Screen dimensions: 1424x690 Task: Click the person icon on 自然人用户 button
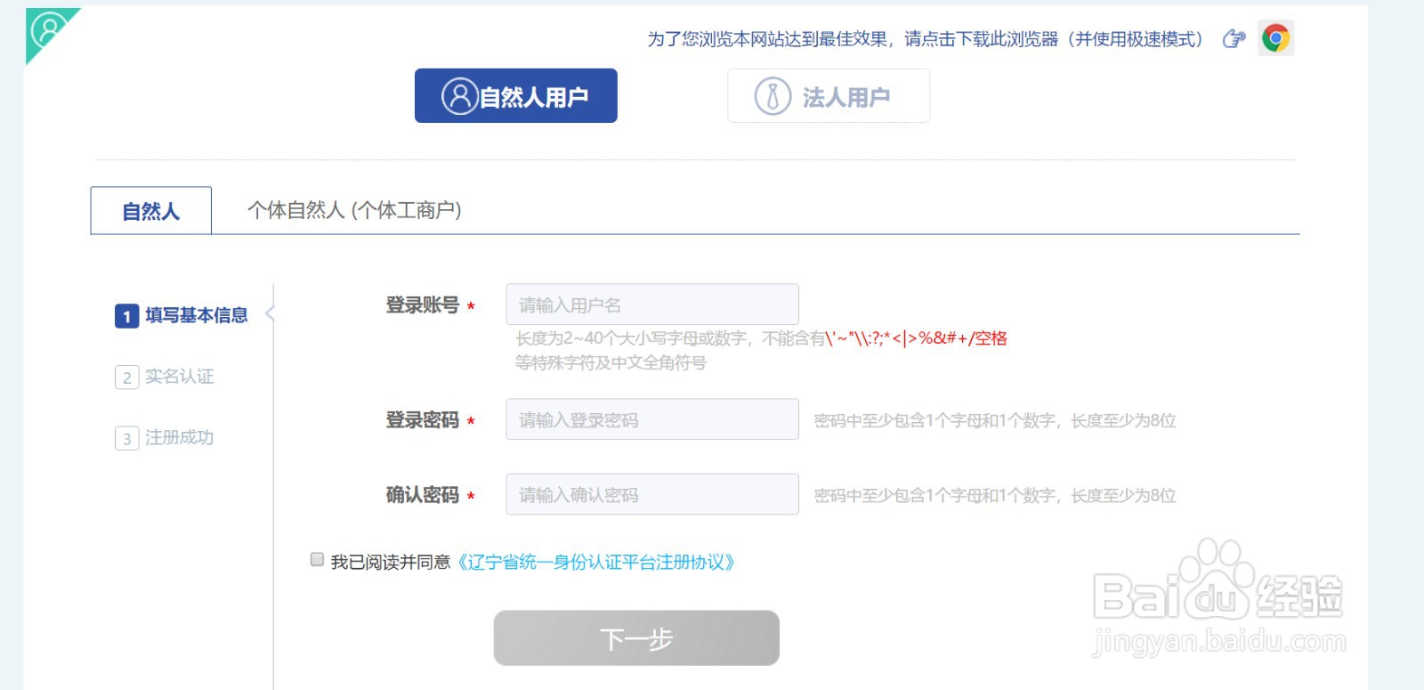(x=460, y=96)
